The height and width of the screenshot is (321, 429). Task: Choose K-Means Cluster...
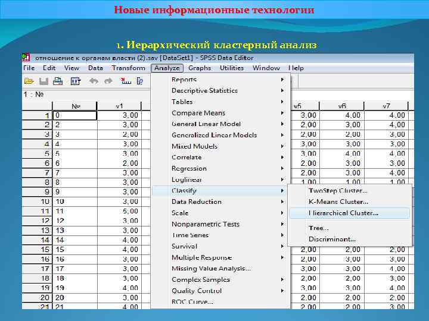[x=350, y=202]
